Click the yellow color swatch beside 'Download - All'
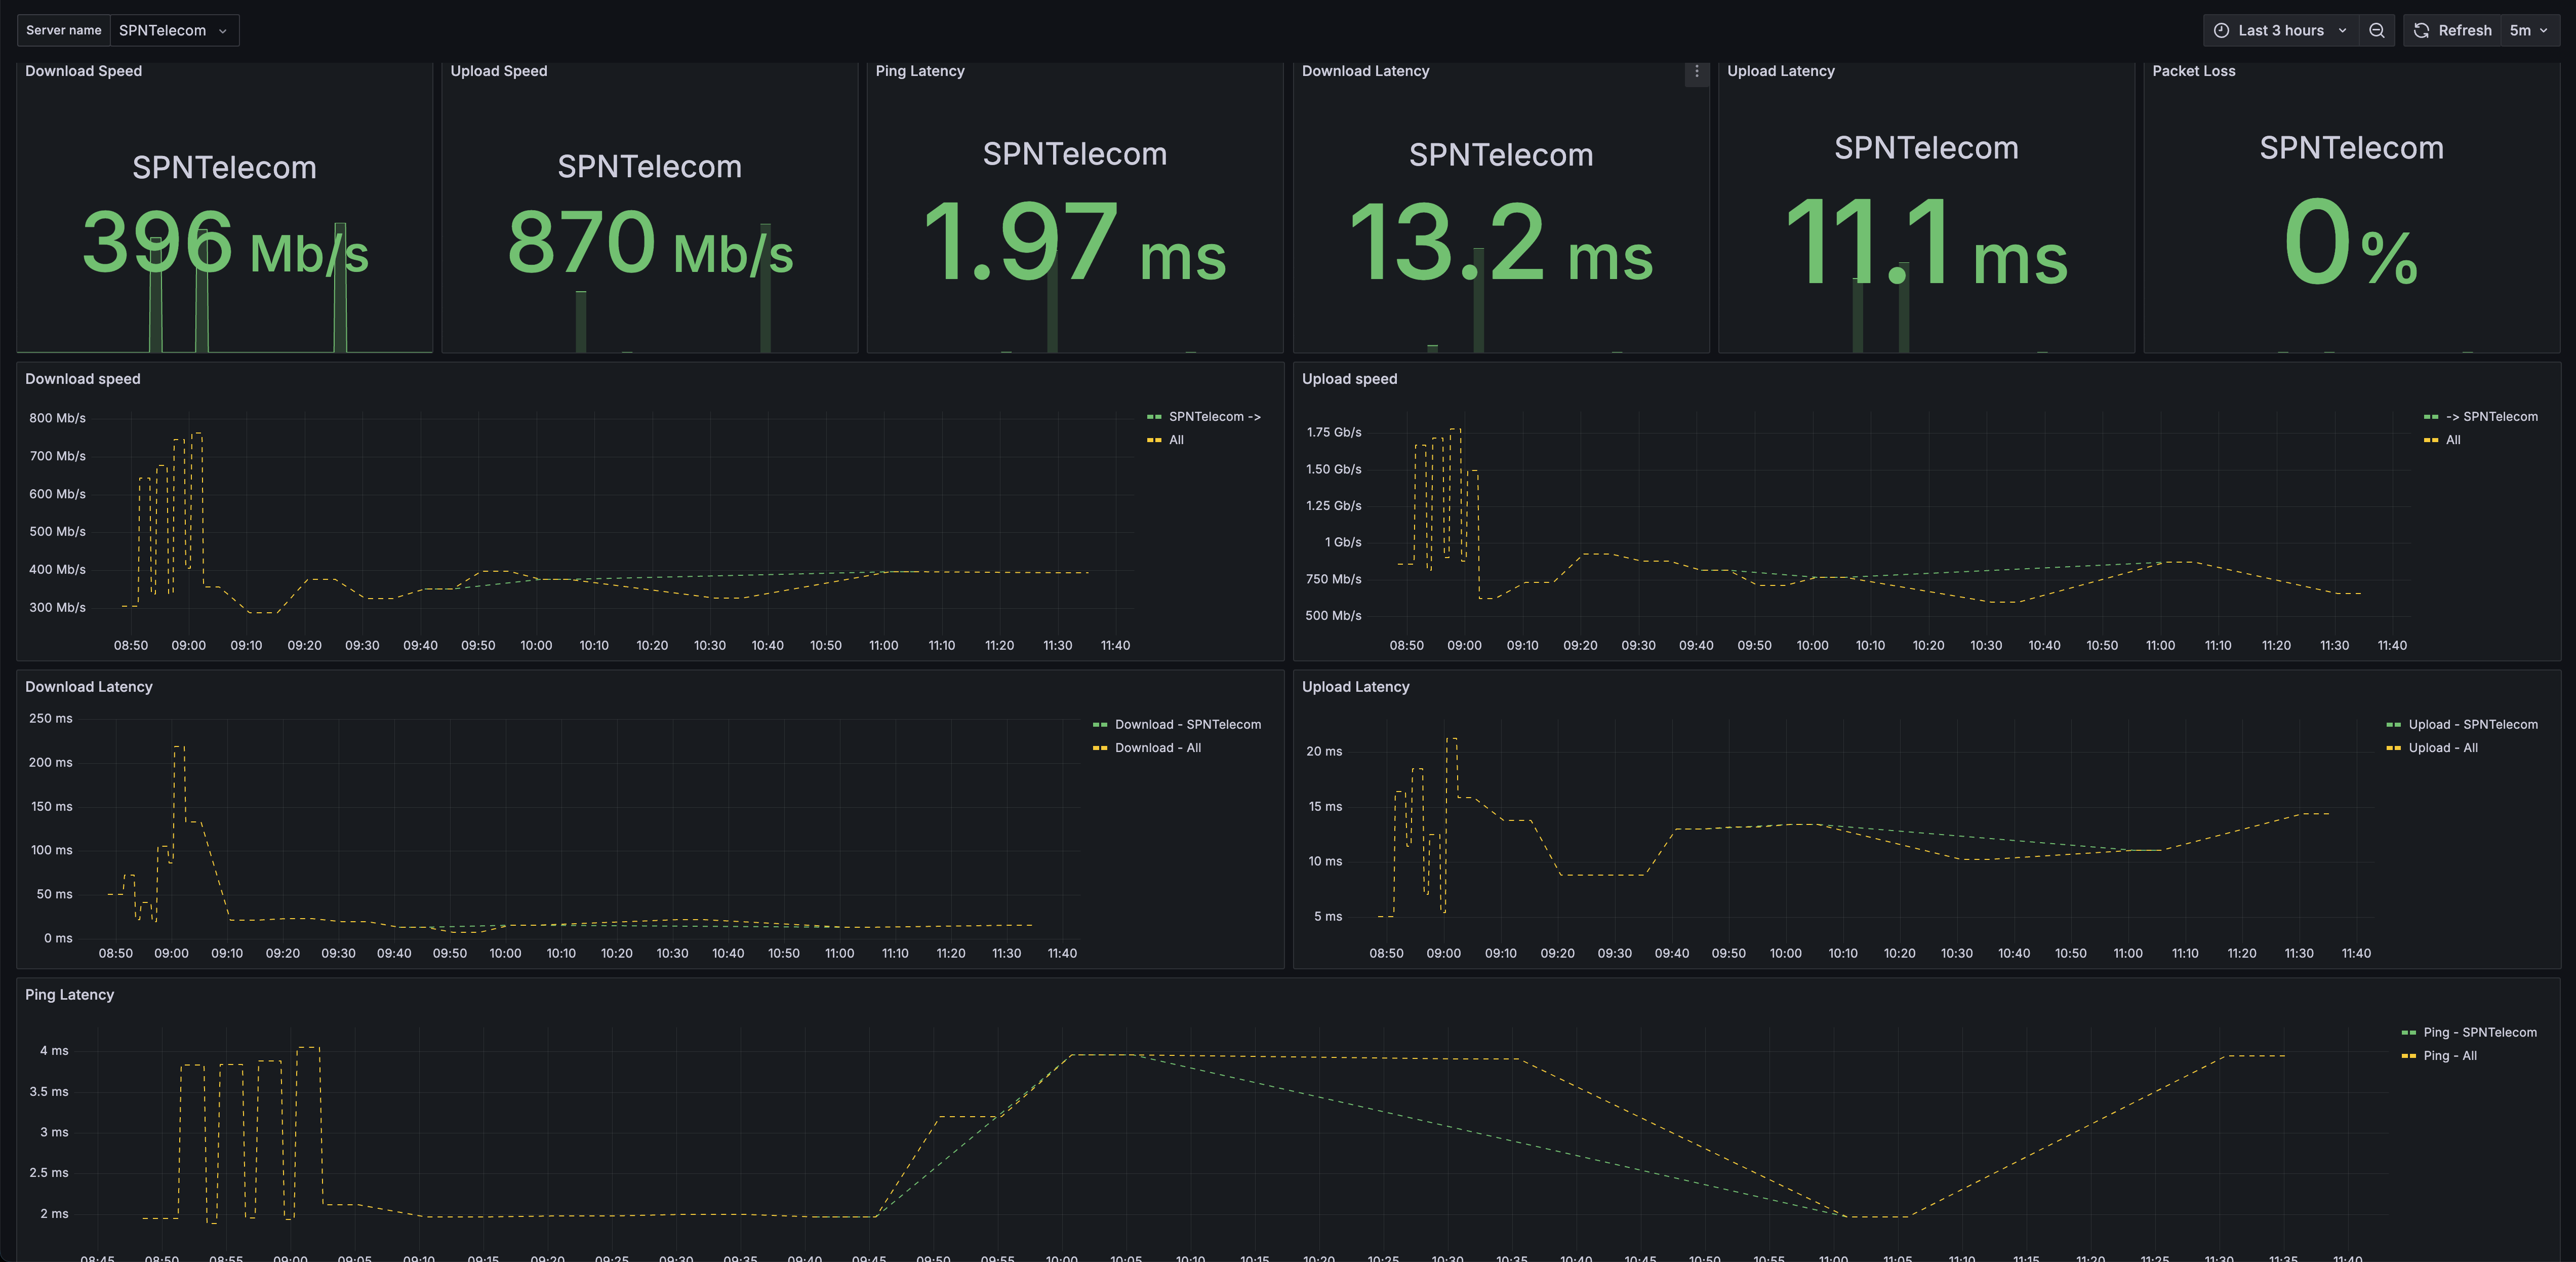Screen dimensions: 2576x1262 point(1100,748)
